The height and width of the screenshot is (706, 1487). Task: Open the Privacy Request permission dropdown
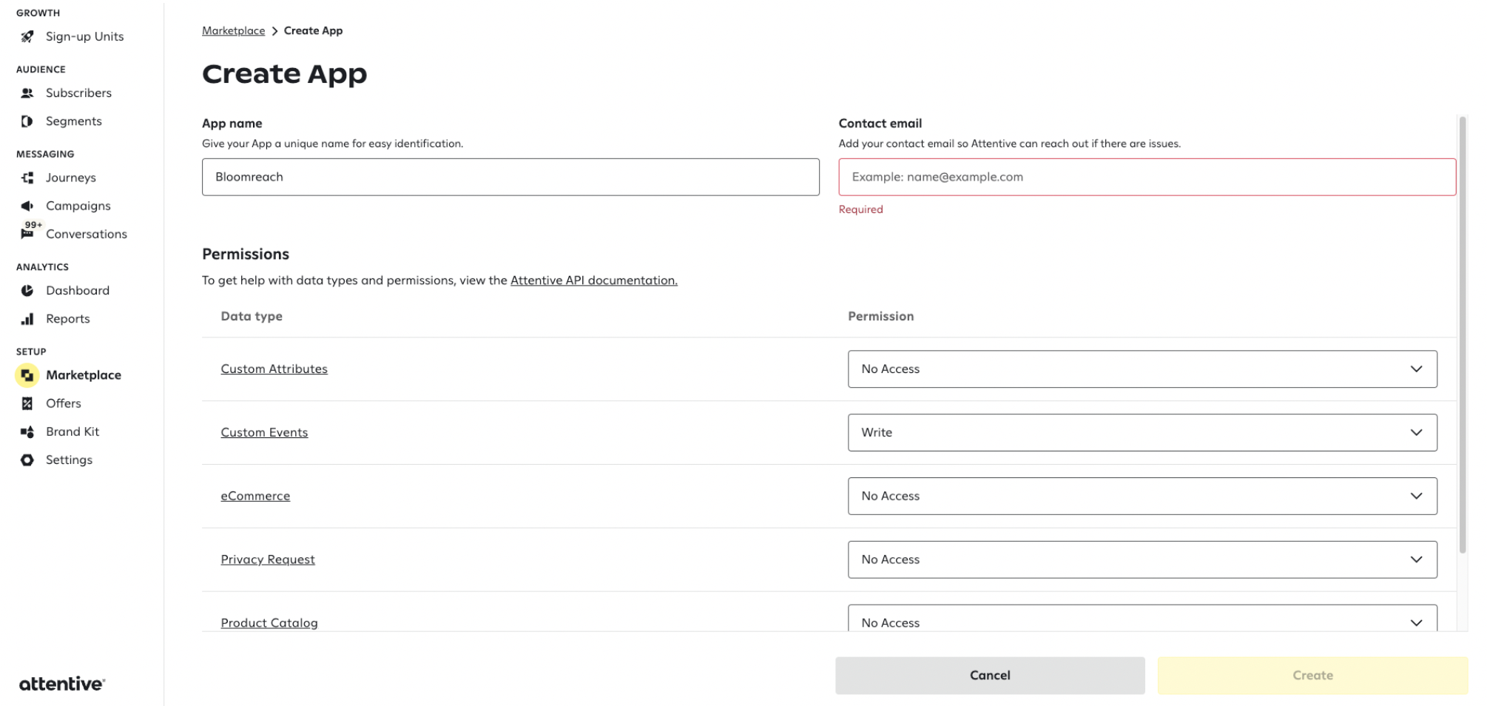[1142, 559]
